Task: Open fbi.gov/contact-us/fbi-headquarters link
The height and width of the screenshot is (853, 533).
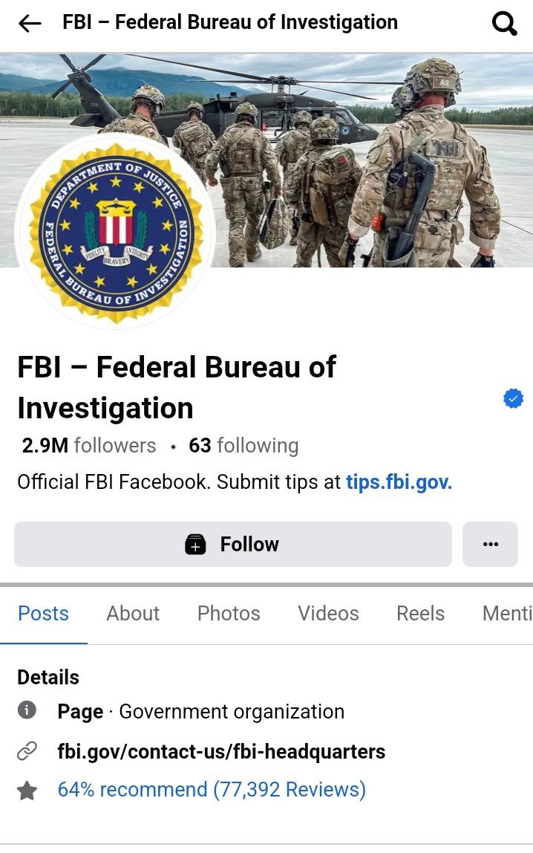Action: click(221, 752)
